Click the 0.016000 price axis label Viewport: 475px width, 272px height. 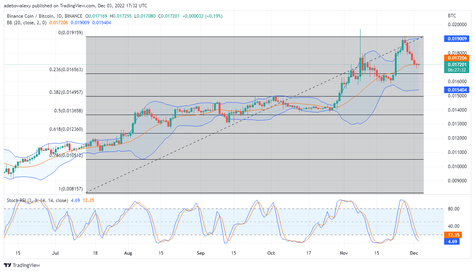point(457,82)
